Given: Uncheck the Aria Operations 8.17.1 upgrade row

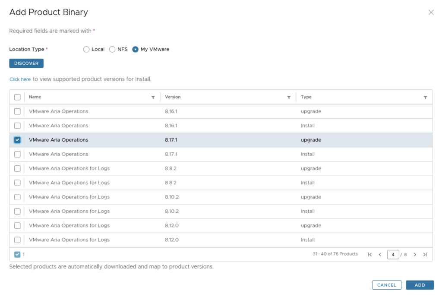Looking at the screenshot, I should 17,140.
